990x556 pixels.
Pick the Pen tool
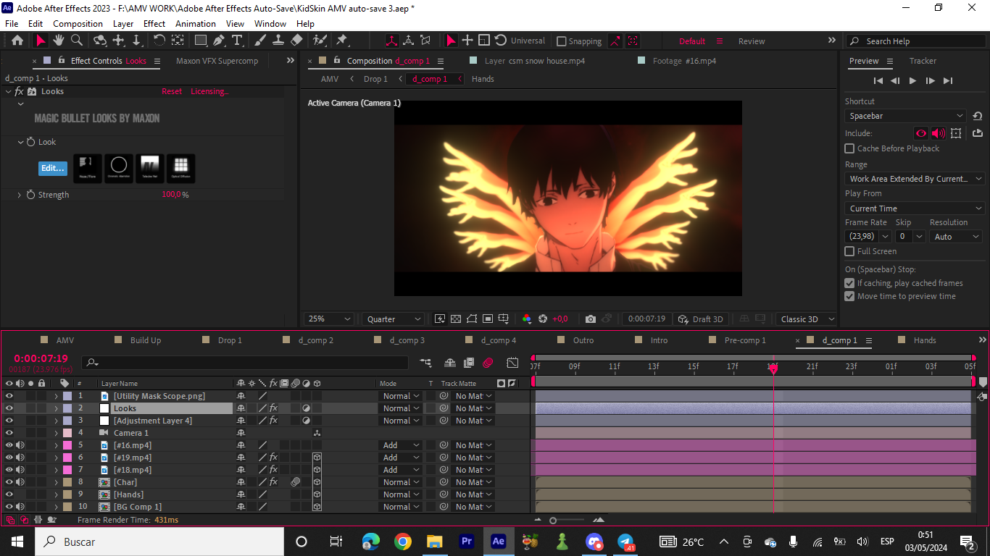(219, 41)
